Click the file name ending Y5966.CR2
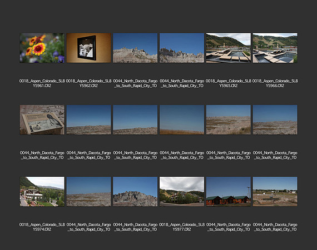 coord(275,83)
